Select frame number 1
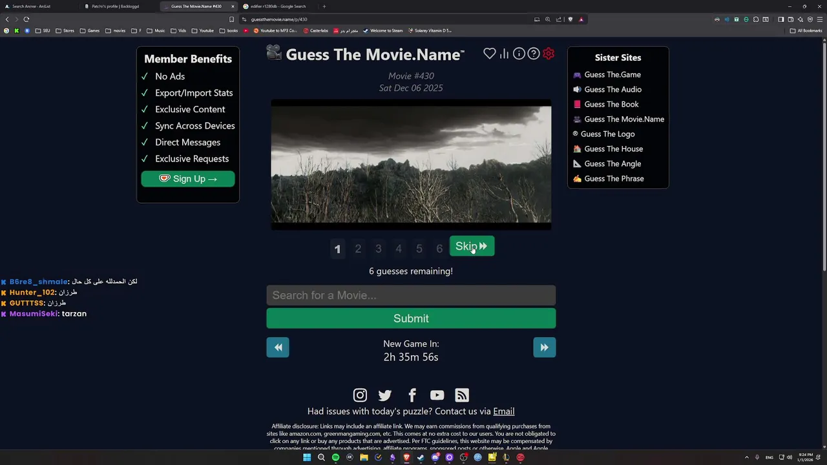 click(x=337, y=249)
